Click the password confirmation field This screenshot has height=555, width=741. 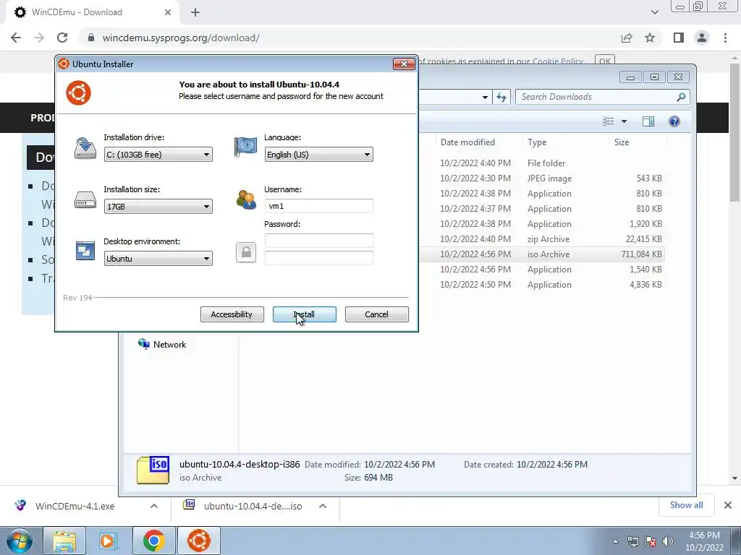point(318,258)
